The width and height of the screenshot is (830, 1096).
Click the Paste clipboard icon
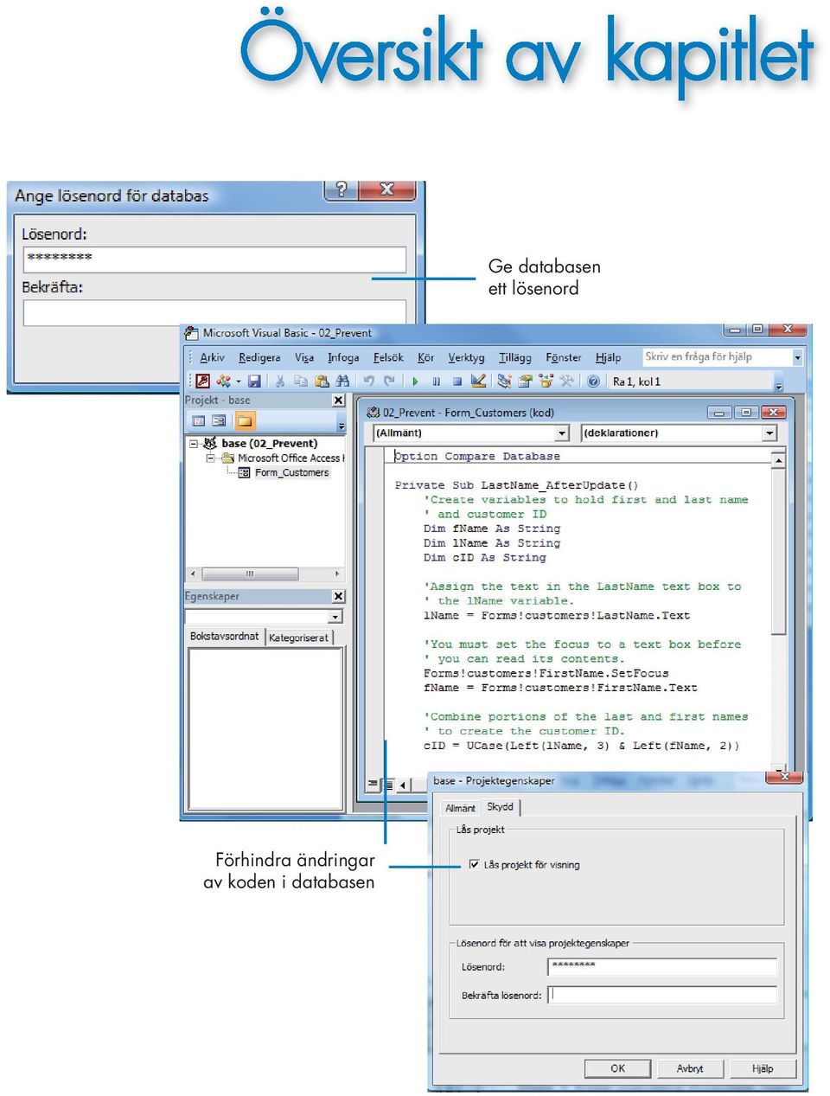(322, 381)
